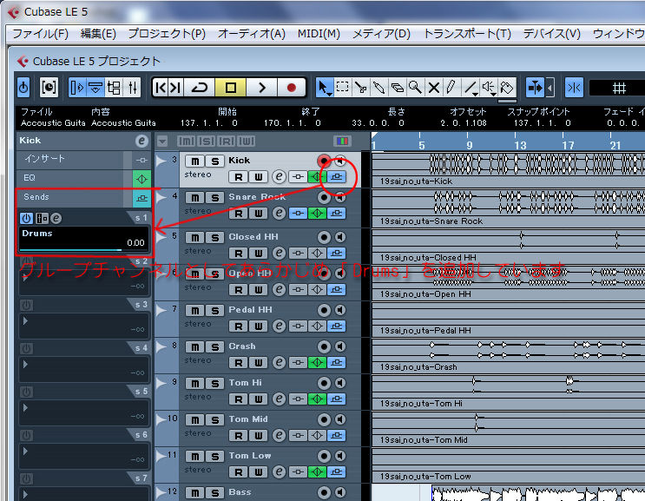Mute the Tom Mid track
Viewport: 645px width, 501px height.
click(x=195, y=420)
